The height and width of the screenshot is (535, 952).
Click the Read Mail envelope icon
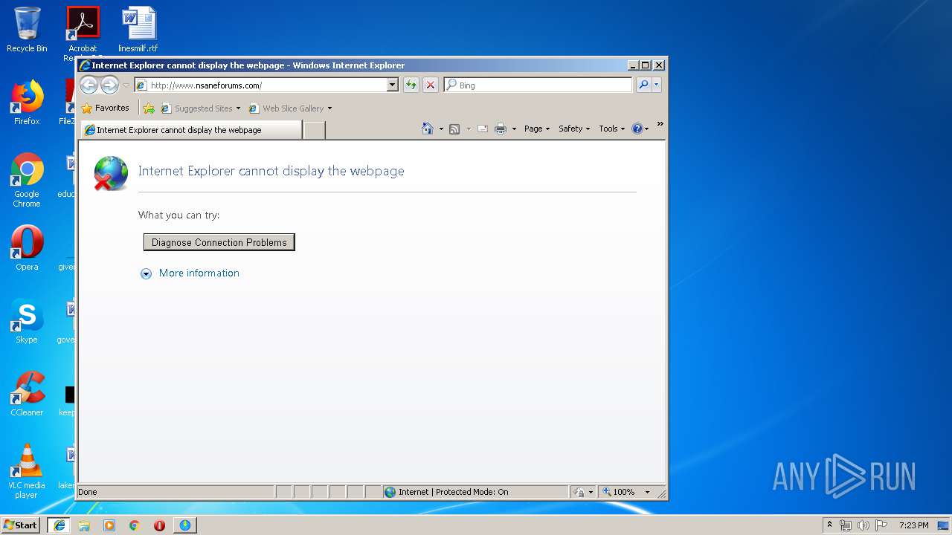[x=482, y=129]
